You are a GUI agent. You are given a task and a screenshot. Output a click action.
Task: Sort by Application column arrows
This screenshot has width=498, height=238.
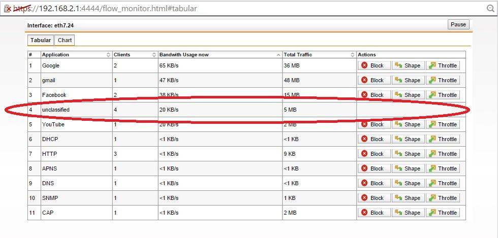(109, 55)
